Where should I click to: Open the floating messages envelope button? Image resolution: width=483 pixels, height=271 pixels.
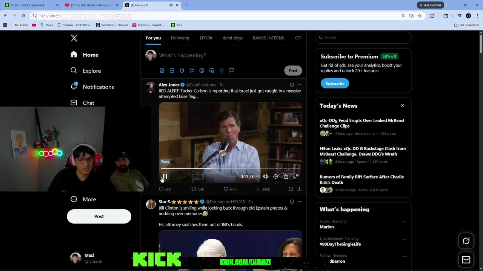[x=466, y=259]
